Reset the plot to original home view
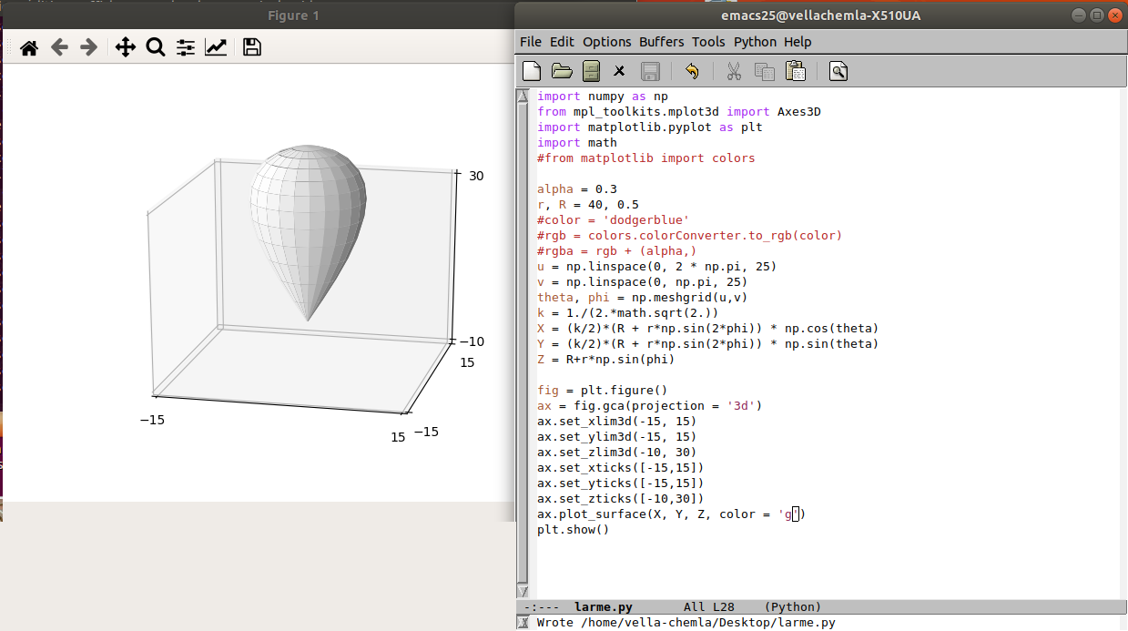Image resolution: width=1128 pixels, height=631 pixels. coord(29,48)
